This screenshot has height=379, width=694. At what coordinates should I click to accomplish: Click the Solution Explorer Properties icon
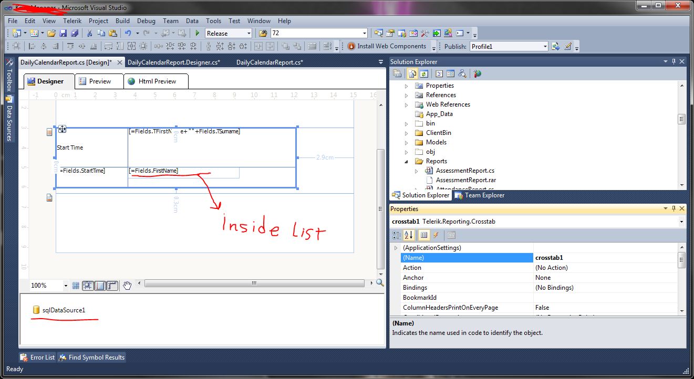click(397, 73)
